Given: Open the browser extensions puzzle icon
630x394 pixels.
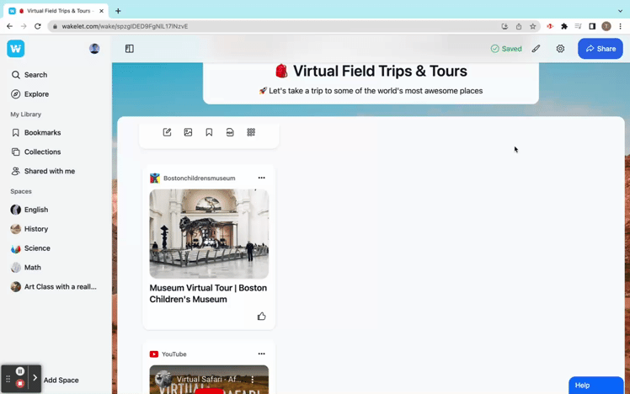Looking at the screenshot, I should click(x=564, y=26).
